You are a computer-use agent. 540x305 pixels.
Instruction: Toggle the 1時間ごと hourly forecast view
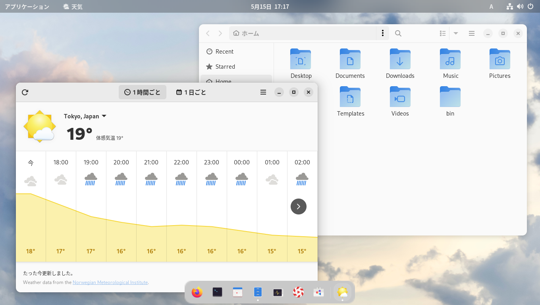tap(142, 92)
